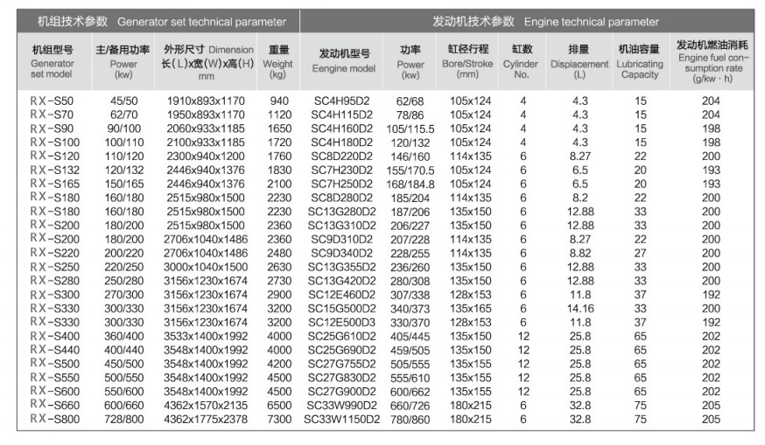Click the 728/800 power cell
The image size is (765, 445).
tap(124, 419)
